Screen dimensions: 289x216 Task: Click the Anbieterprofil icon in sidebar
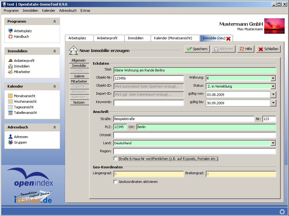coord(11,61)
